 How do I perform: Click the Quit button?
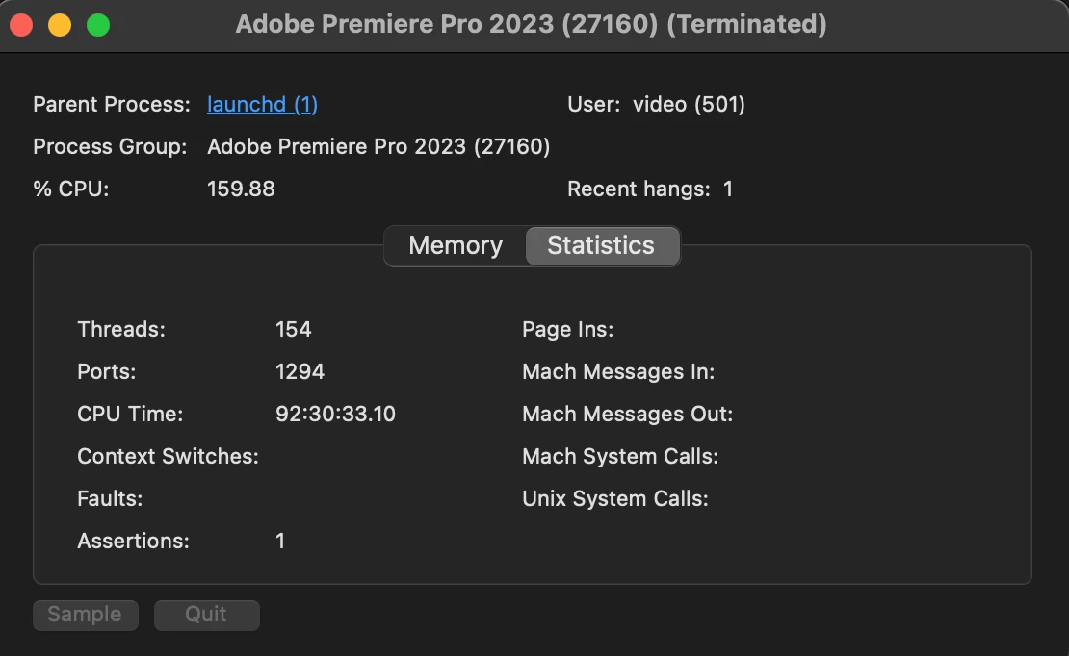coord(206,615)
